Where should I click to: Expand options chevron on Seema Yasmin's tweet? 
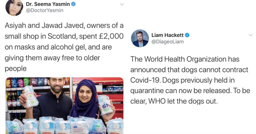(x=122, y=4)
